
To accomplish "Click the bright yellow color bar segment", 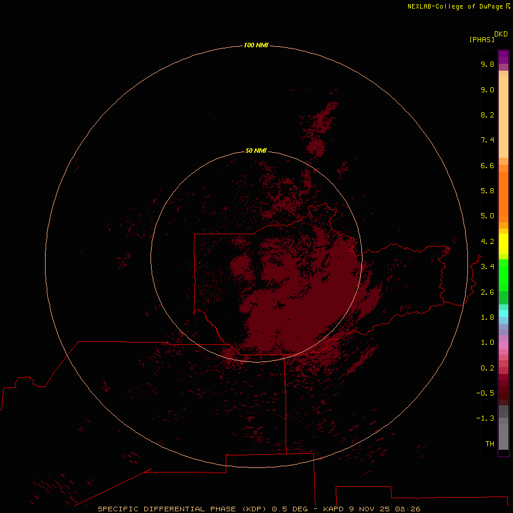I will pos(503,244).
